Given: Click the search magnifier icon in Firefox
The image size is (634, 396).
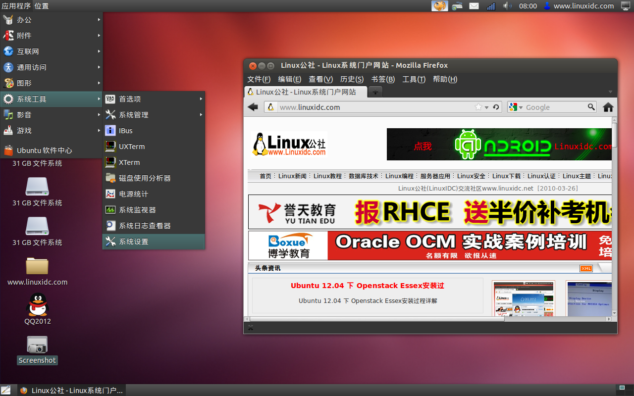Looking at the screenshot, I should [x=591, y=107].
